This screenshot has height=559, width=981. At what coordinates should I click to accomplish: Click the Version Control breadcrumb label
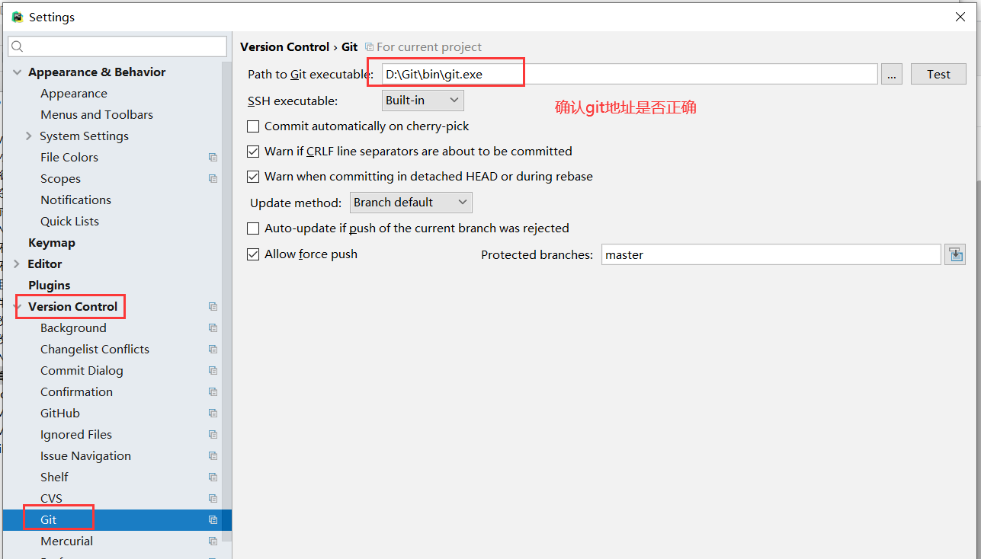pyautogui.click(x=284, y=47)
